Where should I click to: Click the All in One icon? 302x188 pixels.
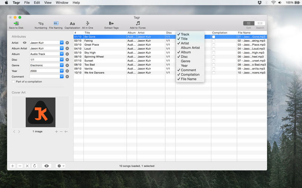pyautogui.click(x=88, y=23)
